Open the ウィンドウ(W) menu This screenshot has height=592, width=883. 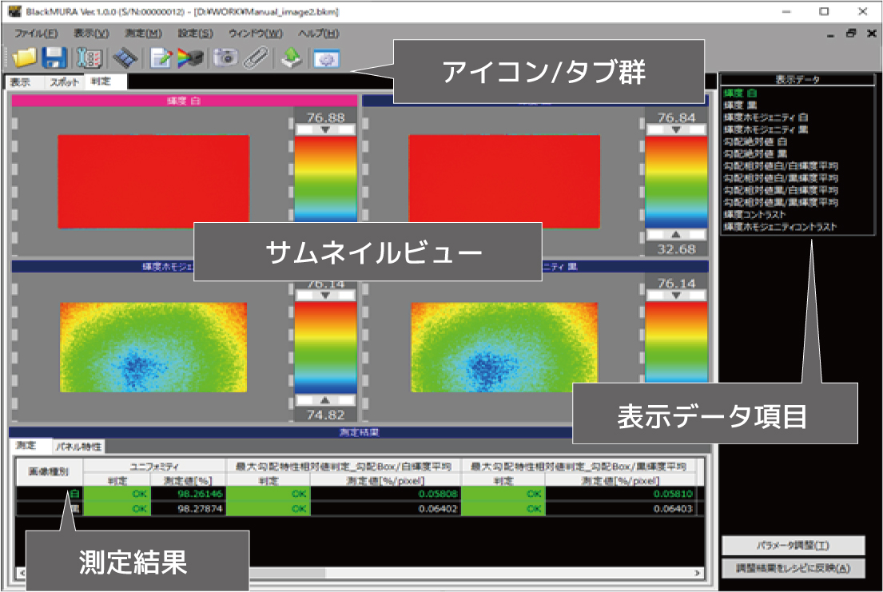(255, 34)
